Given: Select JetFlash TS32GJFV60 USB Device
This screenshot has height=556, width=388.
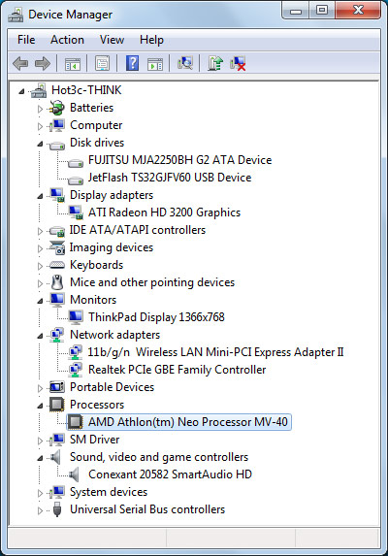Looking at the screenshot, I should (x=170, y=178).
